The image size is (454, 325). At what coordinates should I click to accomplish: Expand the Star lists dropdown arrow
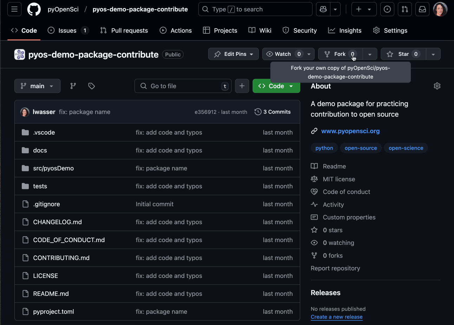[x=433, y=54]
